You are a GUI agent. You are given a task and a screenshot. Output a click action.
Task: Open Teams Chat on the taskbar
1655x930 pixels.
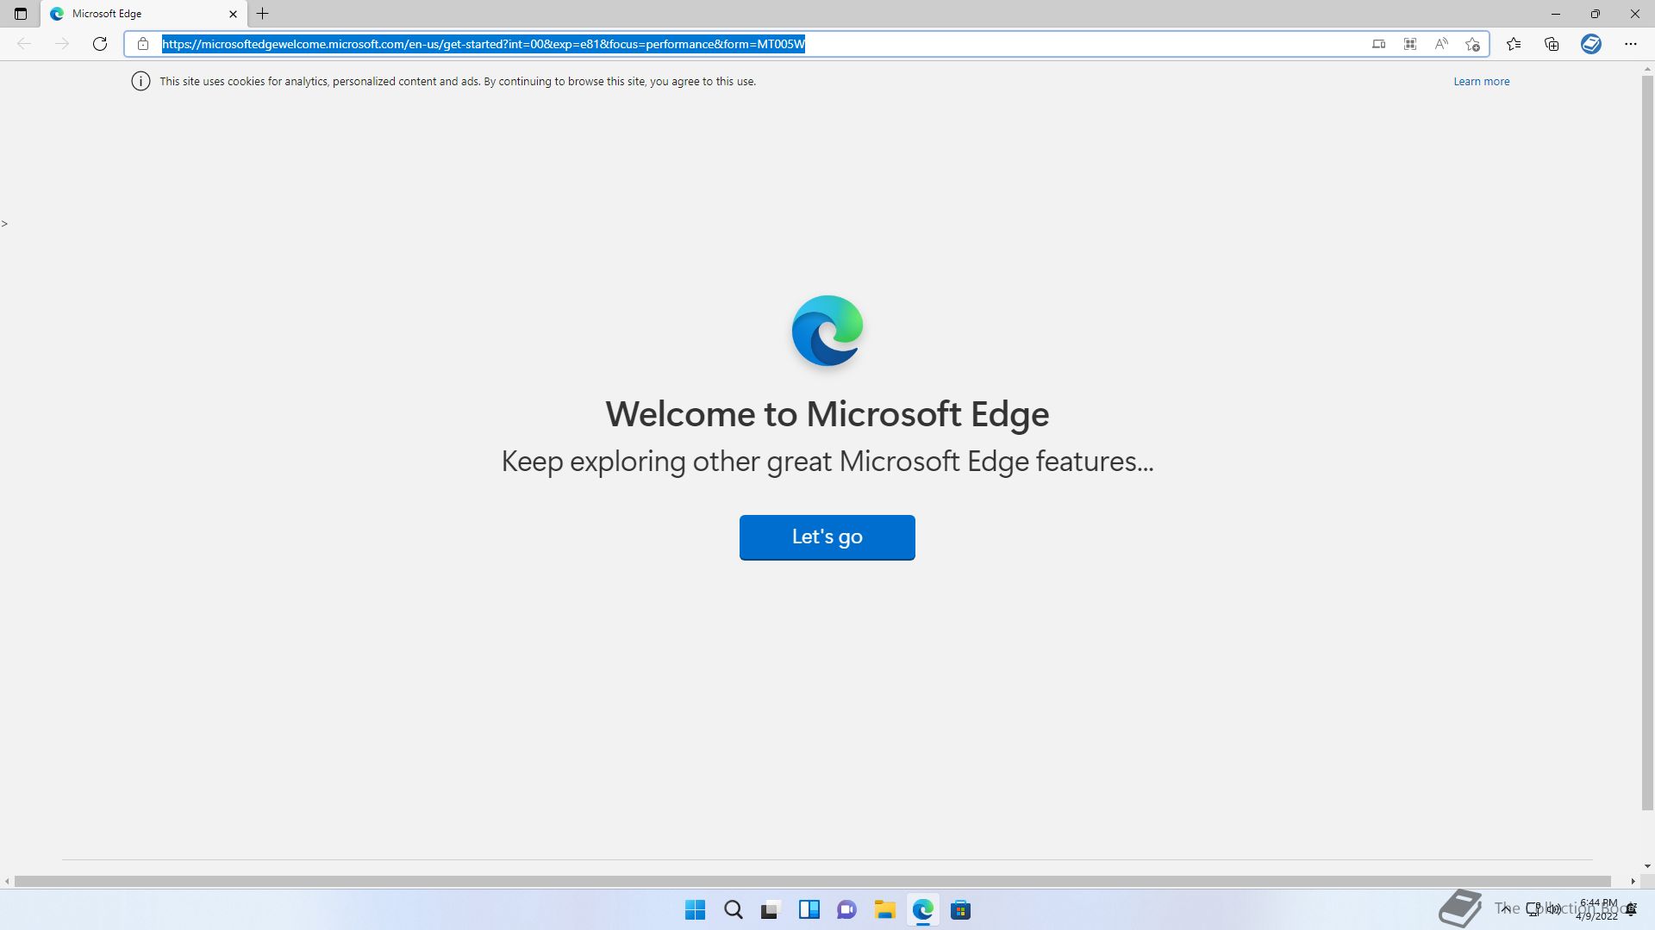click(x=846, y=909)
